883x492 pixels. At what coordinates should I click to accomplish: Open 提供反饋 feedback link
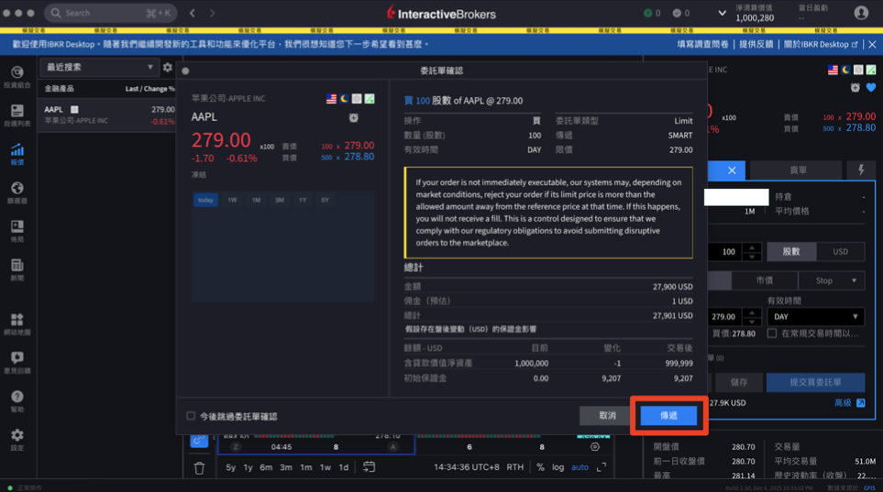click(756, 44)
